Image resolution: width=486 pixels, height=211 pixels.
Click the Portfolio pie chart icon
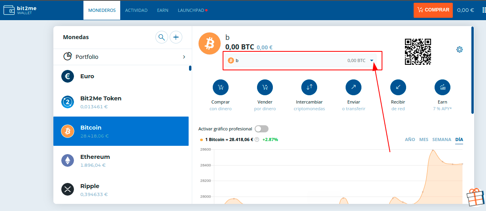68,57
